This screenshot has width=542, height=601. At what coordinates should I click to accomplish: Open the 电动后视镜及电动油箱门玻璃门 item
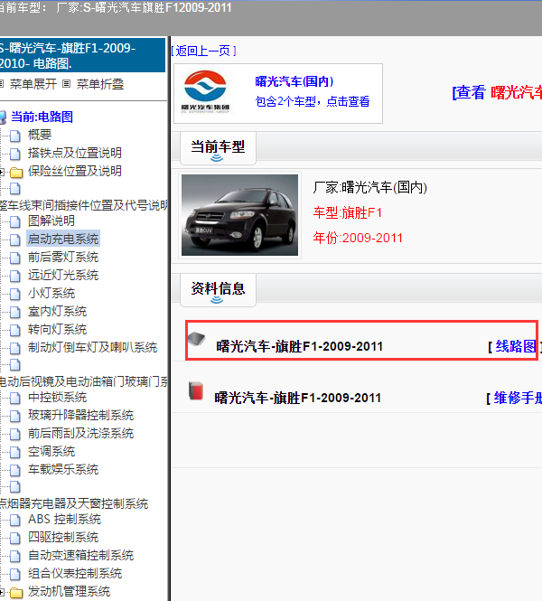(x=83, y=381)
